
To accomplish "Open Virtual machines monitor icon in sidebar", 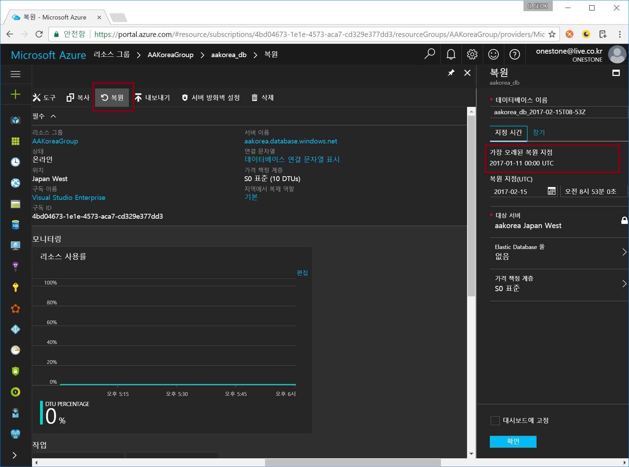I will pyautogui.click(x=15, y=246).
